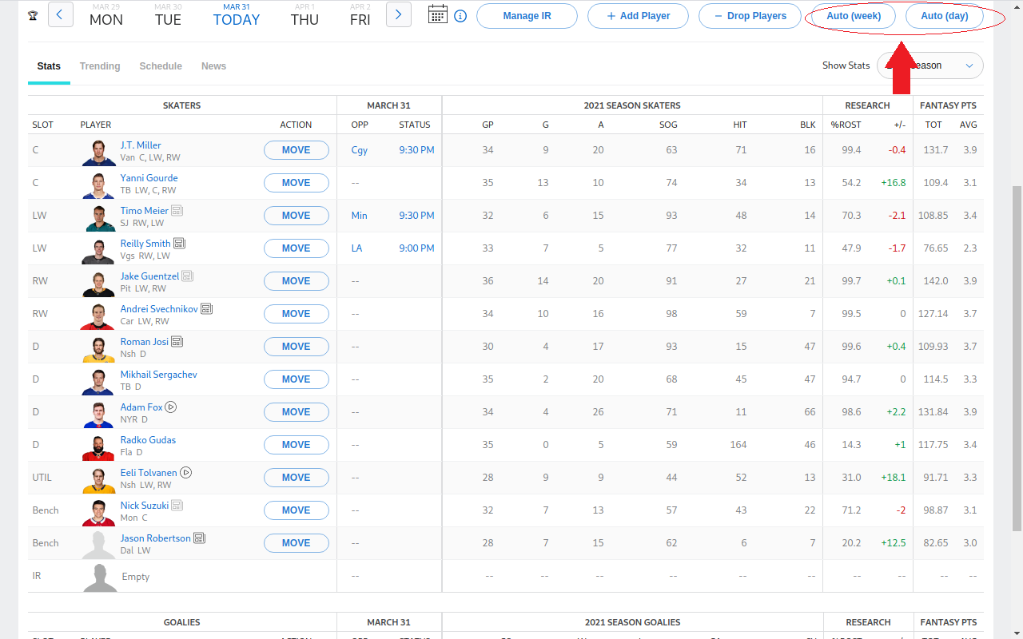This screenshot has height=639, width=1023.
Task: Click the page vertical scrollbar
Action: pyautogui.click(x=1017, y=358)
